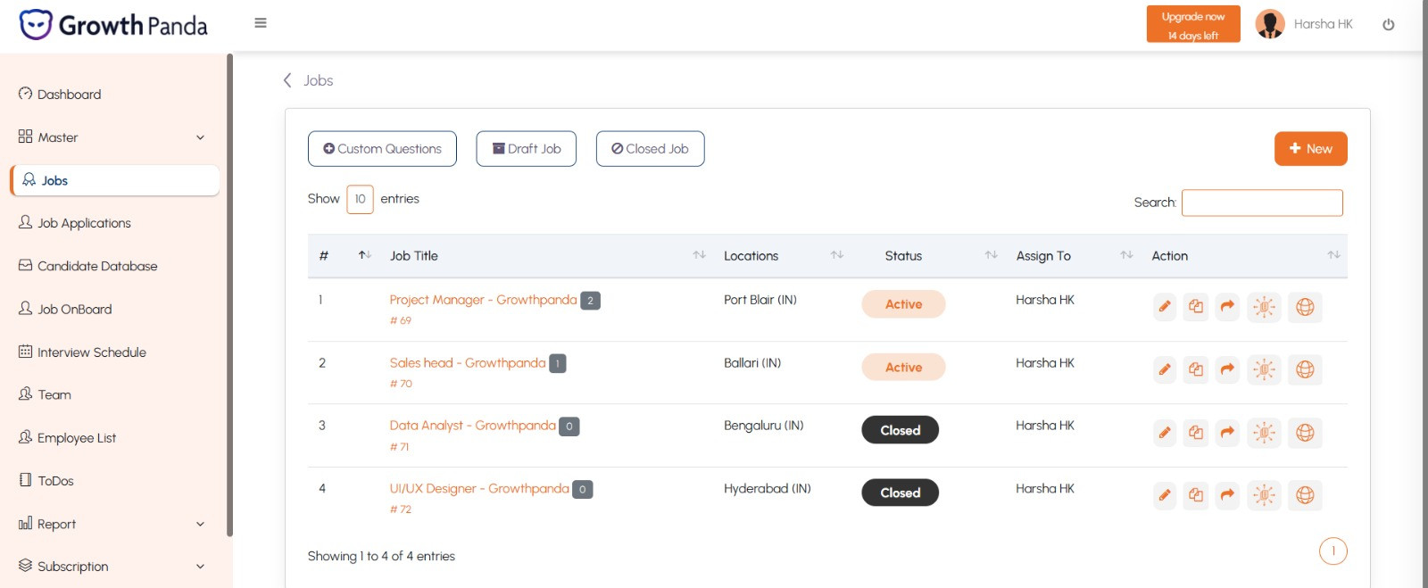Duplicate the Data Analyst job via copy icon
The height and width of the screenshot is (588, 1428).
(x=1196, y=433)
